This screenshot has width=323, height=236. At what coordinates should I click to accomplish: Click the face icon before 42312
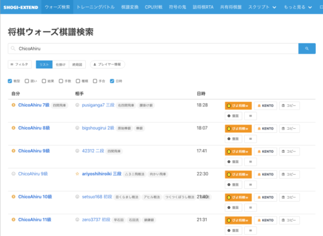tap(78, 151)
